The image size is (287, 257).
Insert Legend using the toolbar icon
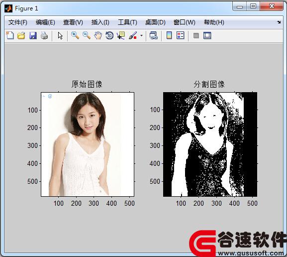tap(180, 35)
